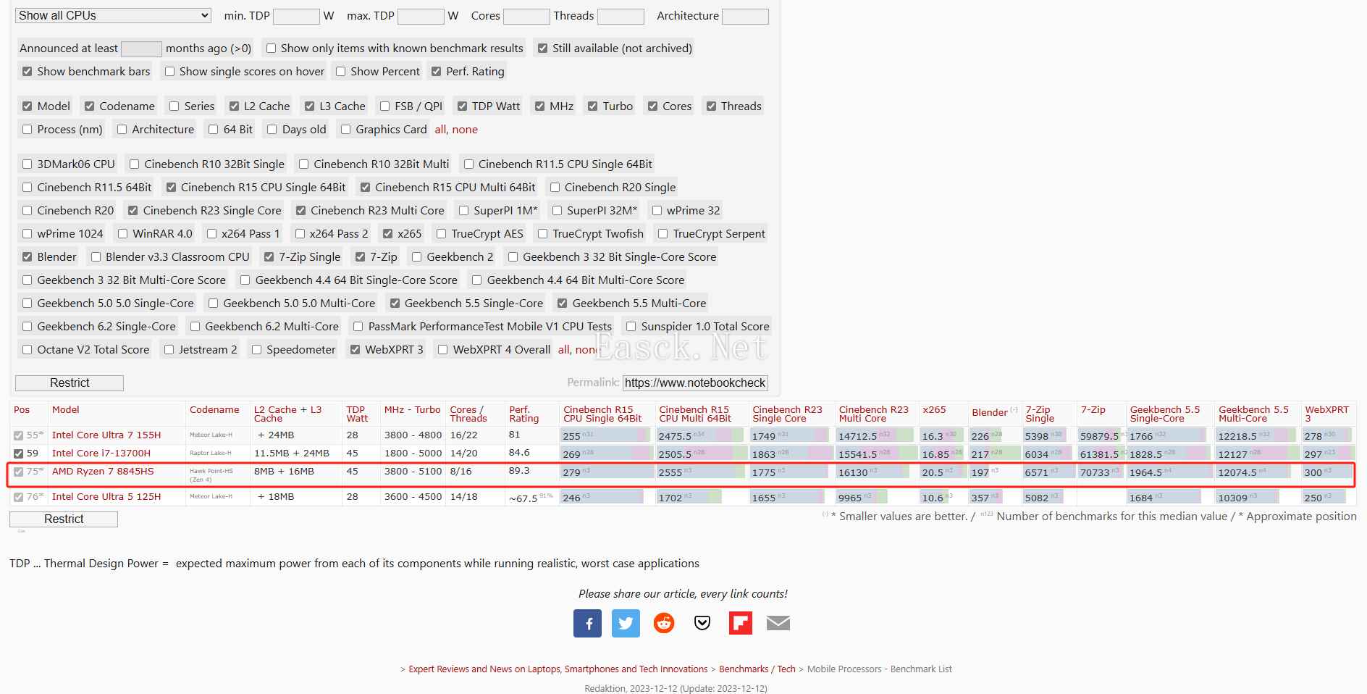The width and height of the screenshot is (1367, 694).
Task: Uncheck row checkbox for Core i7-13700H
Action: click(19, 454)
